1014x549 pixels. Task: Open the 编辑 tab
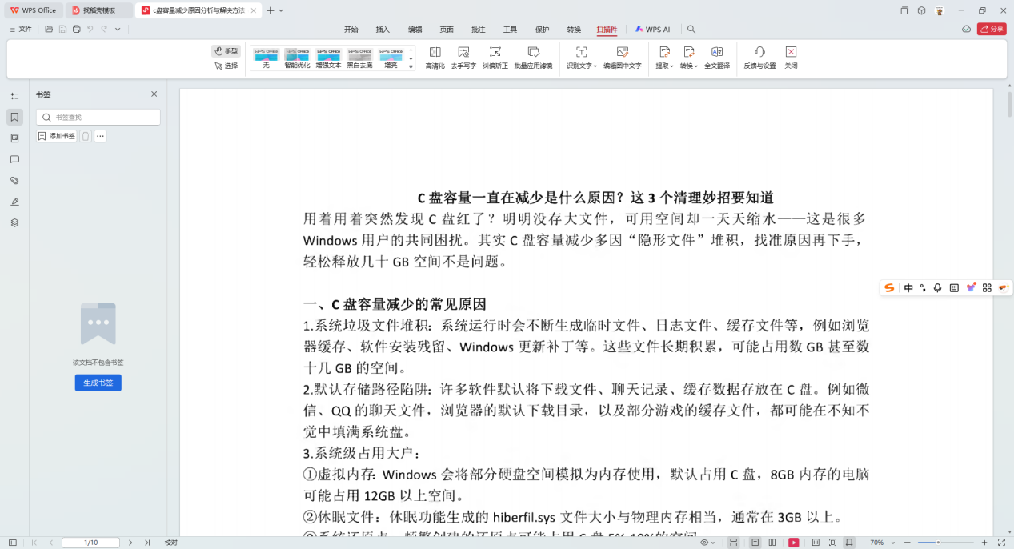coord(415,30)
